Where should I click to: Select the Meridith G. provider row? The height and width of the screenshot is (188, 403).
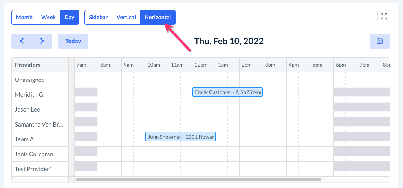pyautogui.click(x=30, y=95)
